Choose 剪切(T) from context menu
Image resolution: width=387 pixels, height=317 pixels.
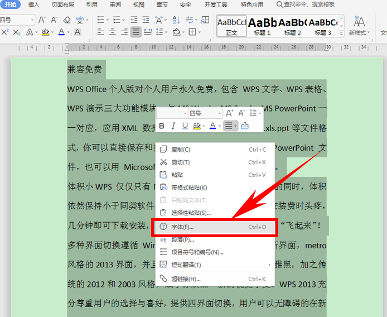[215, 162]
